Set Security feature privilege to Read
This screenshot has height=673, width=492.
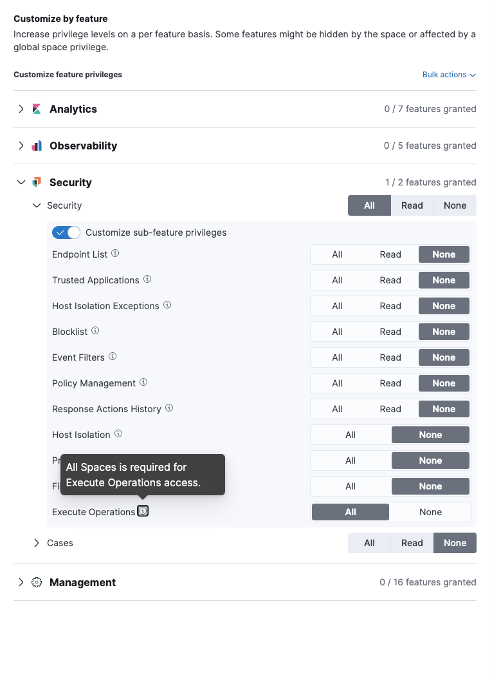pyautogui.click(x=412, y=205)
